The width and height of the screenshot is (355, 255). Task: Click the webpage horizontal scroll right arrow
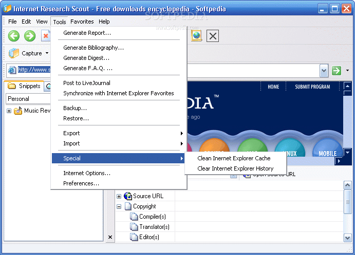coord(339,161)
